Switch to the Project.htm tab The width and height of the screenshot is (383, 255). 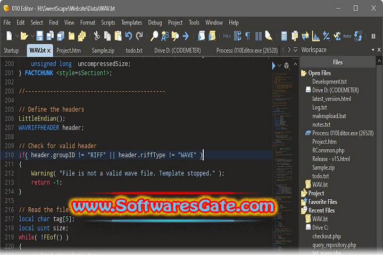point(69,50)
